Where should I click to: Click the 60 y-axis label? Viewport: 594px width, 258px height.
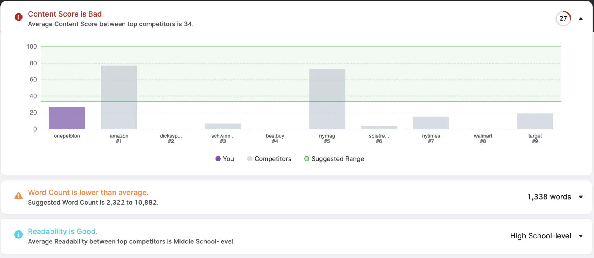pyautogui.click(x=33, y=79)
